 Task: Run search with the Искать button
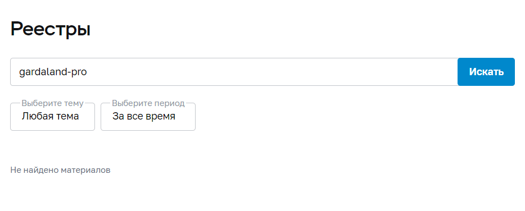click(x=486, y=72)
